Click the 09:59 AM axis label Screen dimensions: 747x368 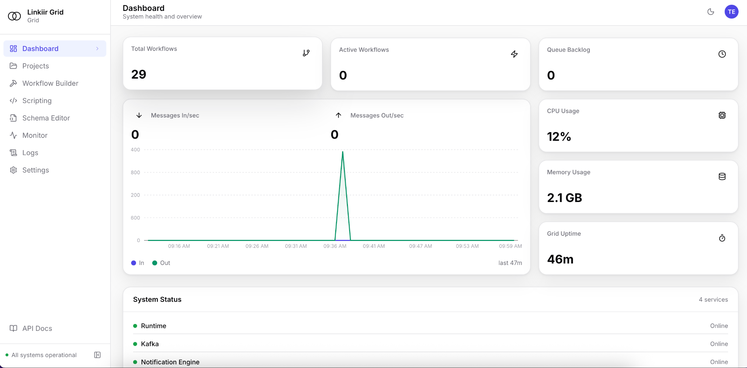tap(510, 246)
